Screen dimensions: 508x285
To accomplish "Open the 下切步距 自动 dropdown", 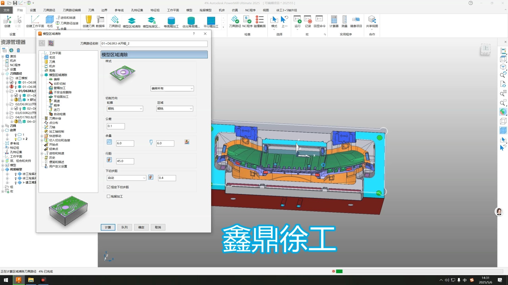I will [126, 178].
